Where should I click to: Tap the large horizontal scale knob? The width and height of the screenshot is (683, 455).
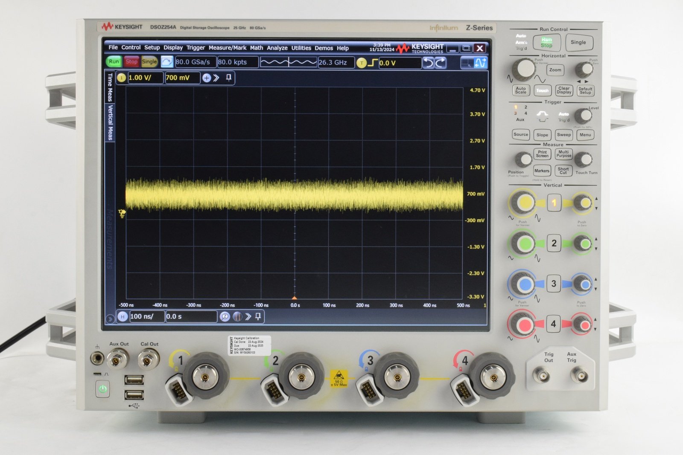point(523,70)
